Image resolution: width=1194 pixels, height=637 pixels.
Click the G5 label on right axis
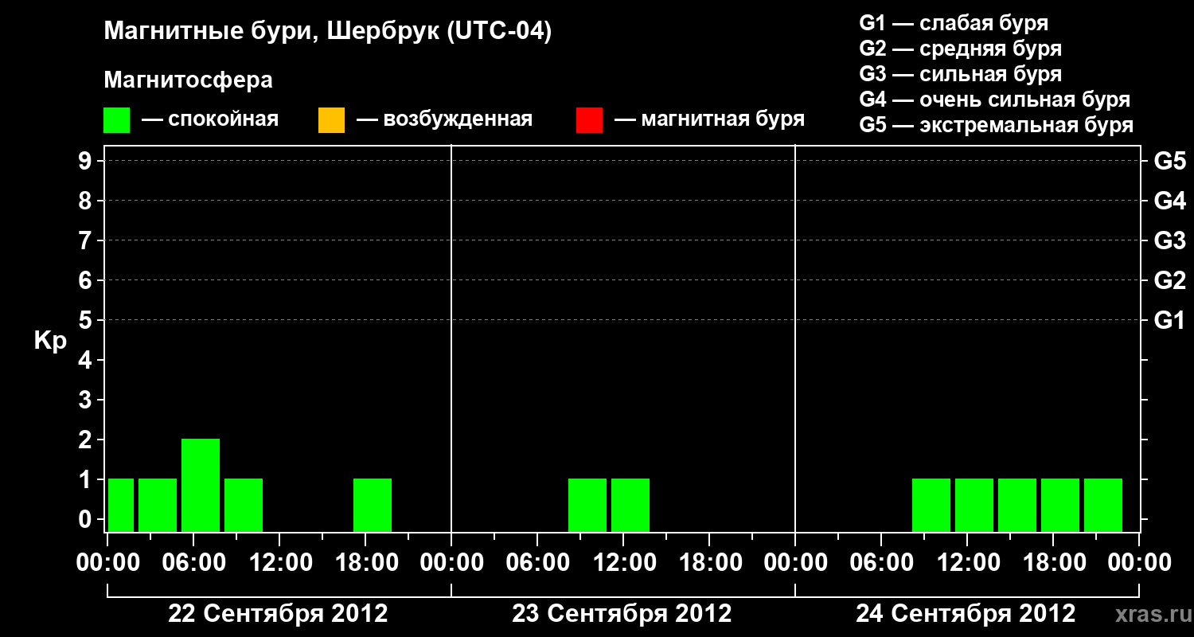click(1170, 161)
